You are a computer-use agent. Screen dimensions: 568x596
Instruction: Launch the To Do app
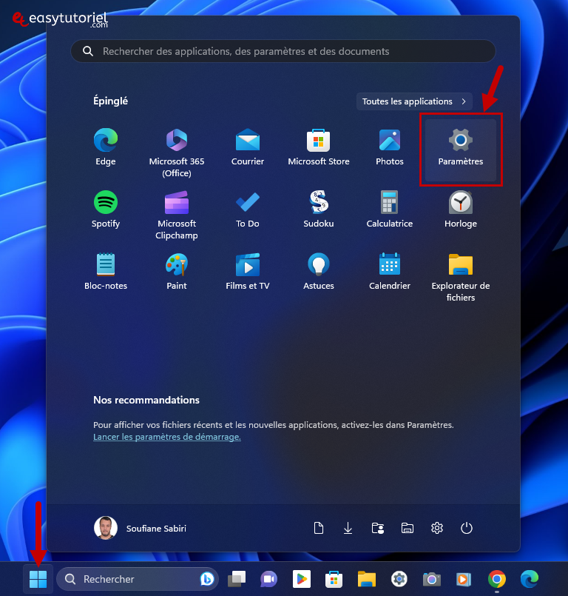tap(248, 210)
